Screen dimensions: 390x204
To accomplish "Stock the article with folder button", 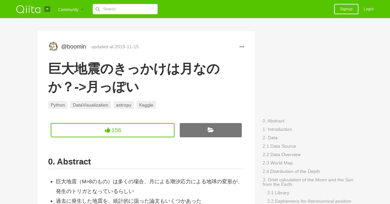I will (211, 130).
